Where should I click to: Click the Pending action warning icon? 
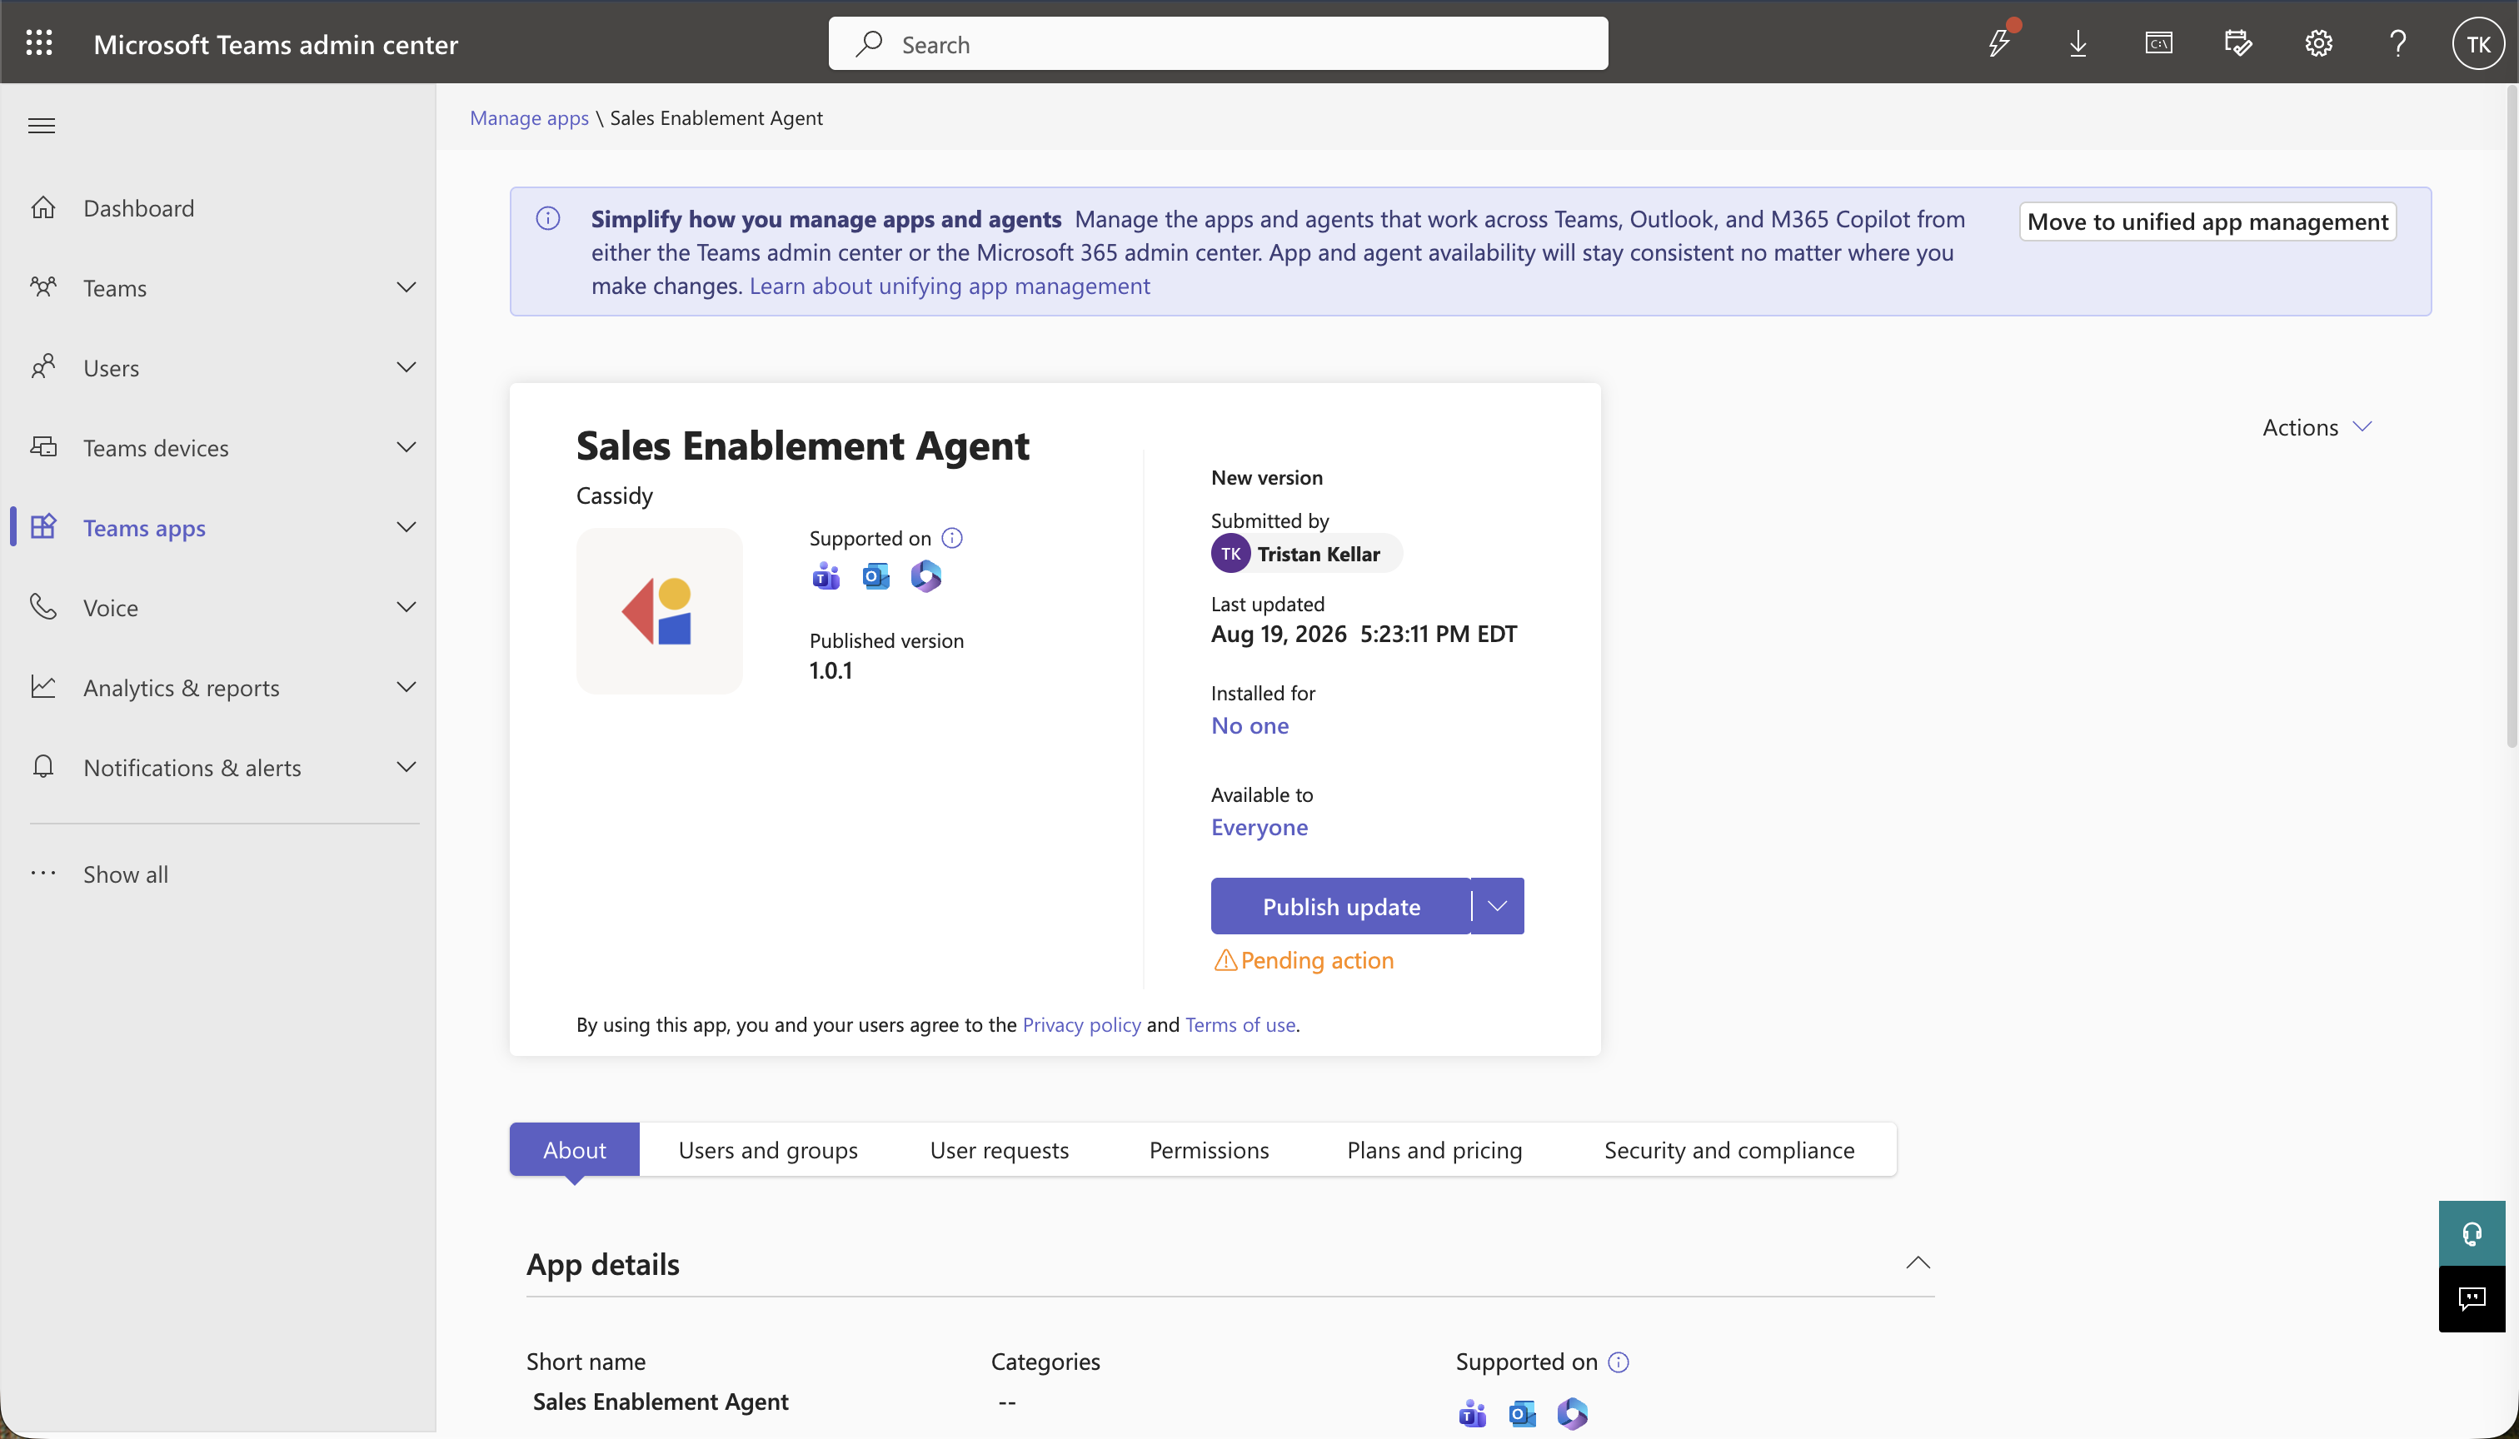coord(1225,959)
